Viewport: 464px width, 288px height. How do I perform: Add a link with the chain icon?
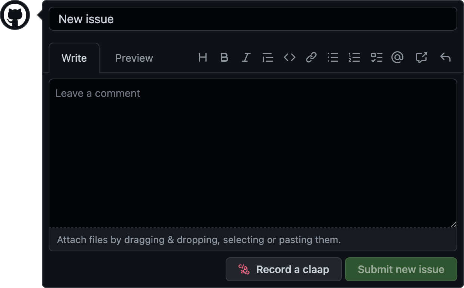click(x=311, y=58)
